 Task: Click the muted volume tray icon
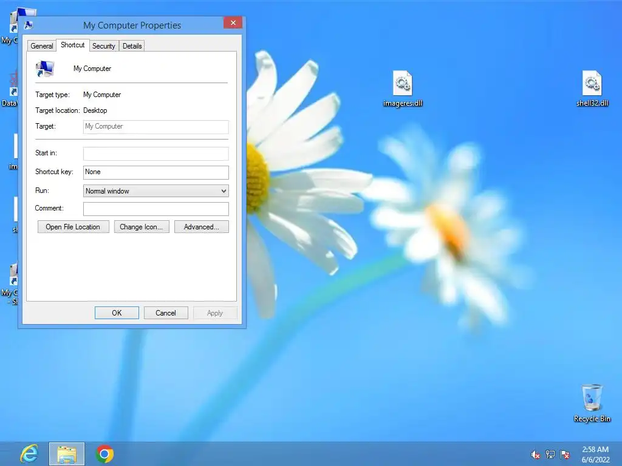click(x=535, y=454)
